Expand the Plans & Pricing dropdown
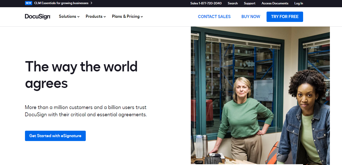This screenshot has width=342, height=165. (127, 16)
